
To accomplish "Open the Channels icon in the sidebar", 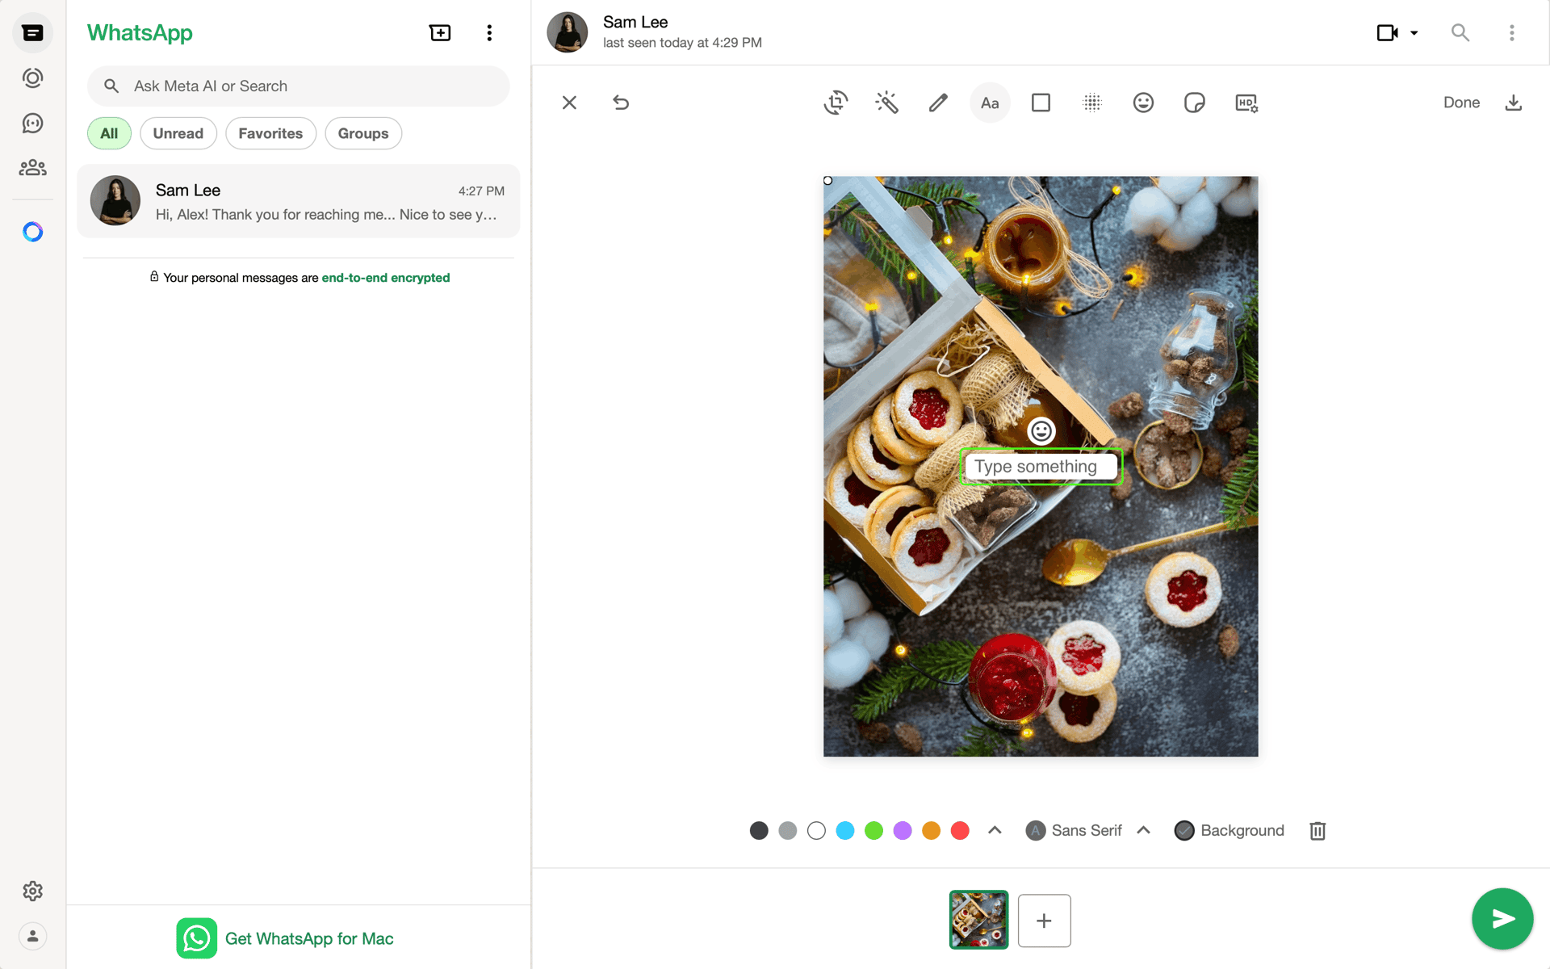I will pos(32,124).
